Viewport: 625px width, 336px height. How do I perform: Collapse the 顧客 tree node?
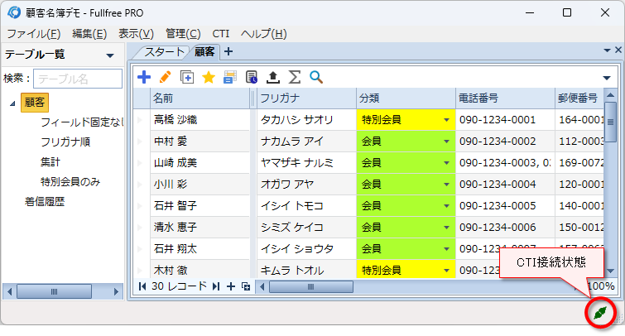pyautogui.click(x=12, y=103)
